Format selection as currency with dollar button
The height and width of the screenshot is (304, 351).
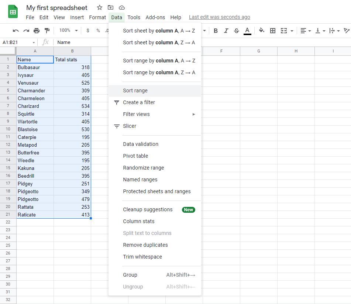click(88, 31)
